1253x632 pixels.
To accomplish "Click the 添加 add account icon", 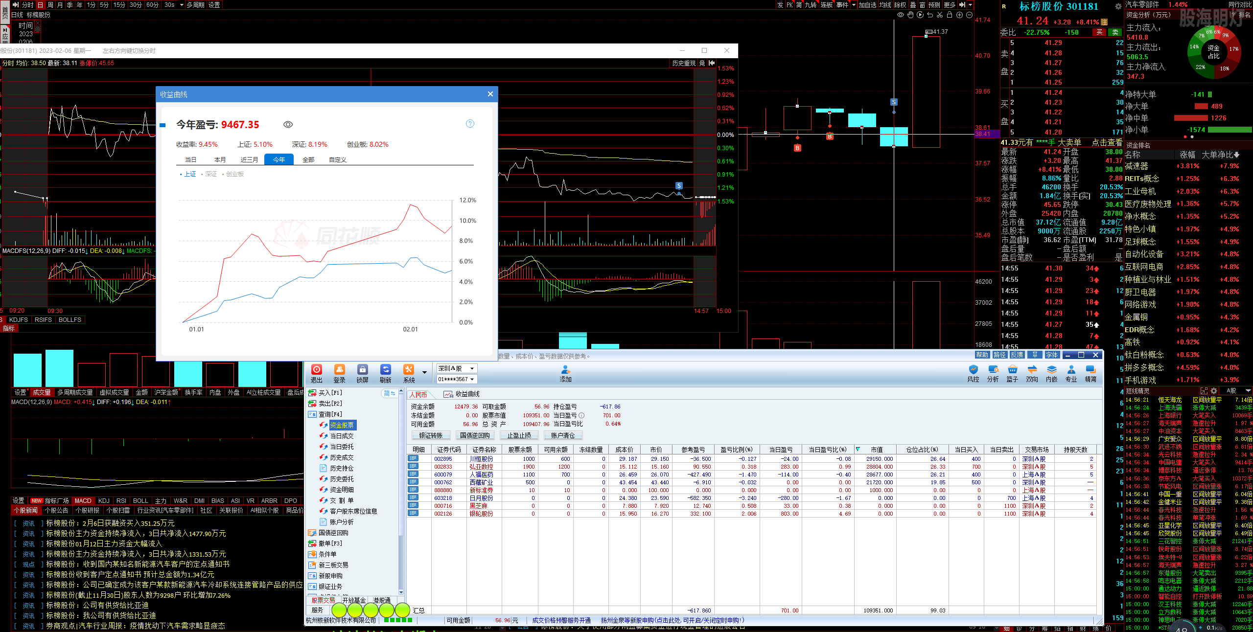I will click(565, 374).
